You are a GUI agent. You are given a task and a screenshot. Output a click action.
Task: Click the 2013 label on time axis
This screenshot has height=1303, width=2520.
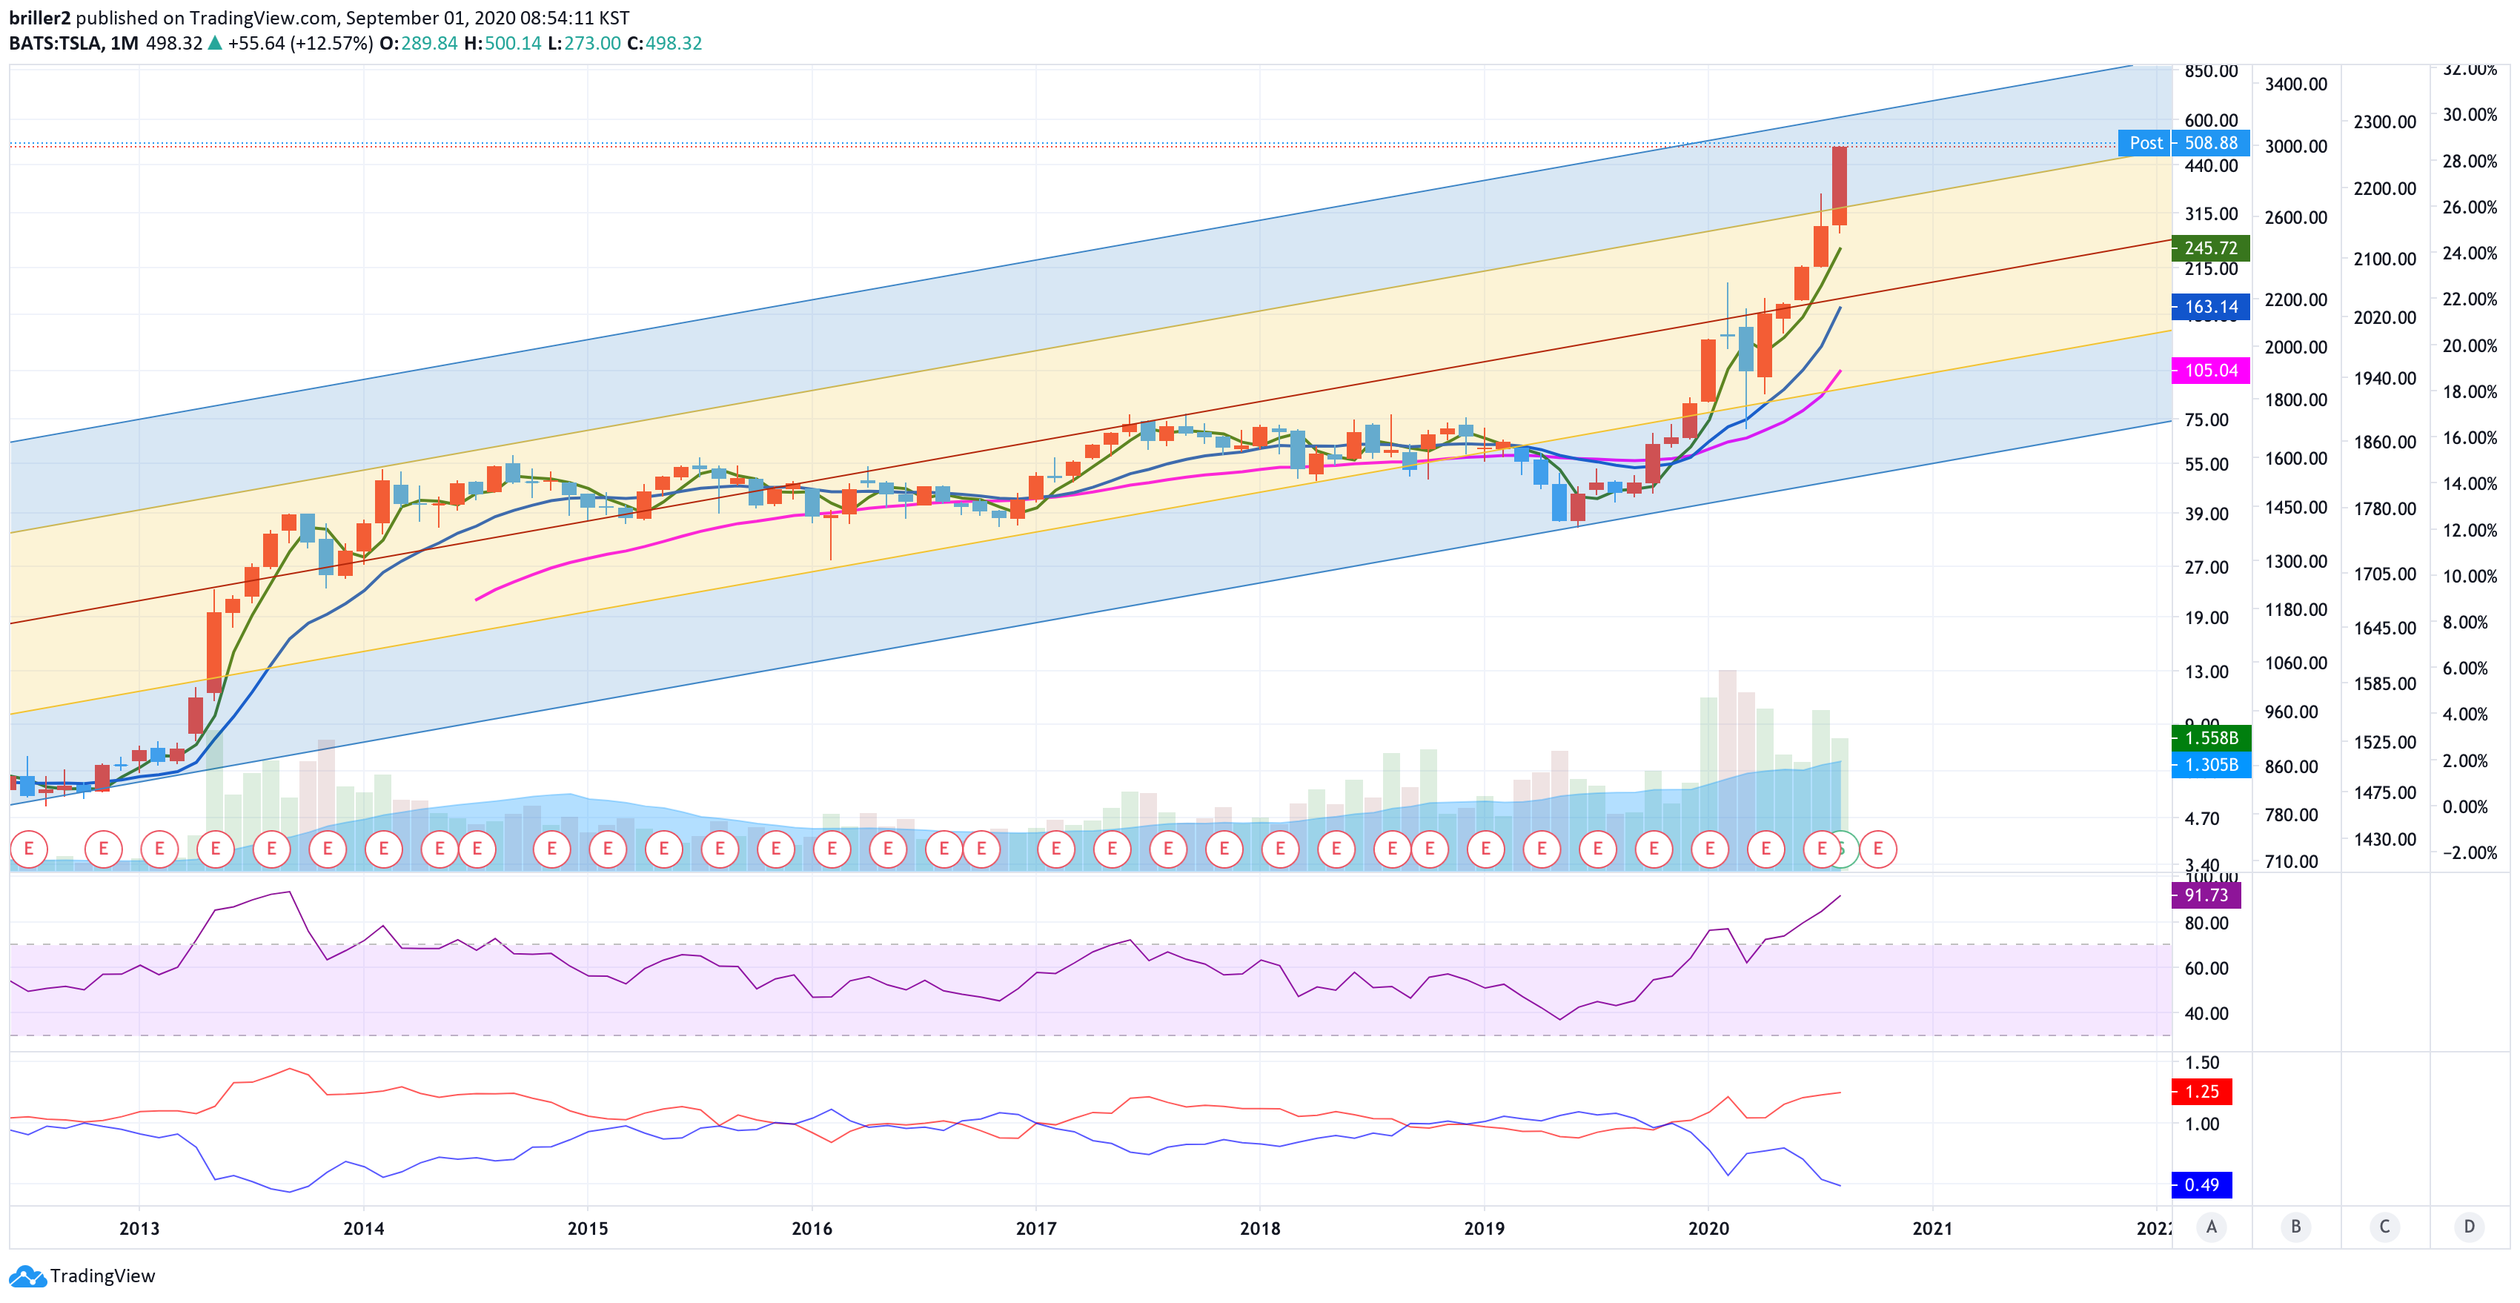click(139, 1229)
